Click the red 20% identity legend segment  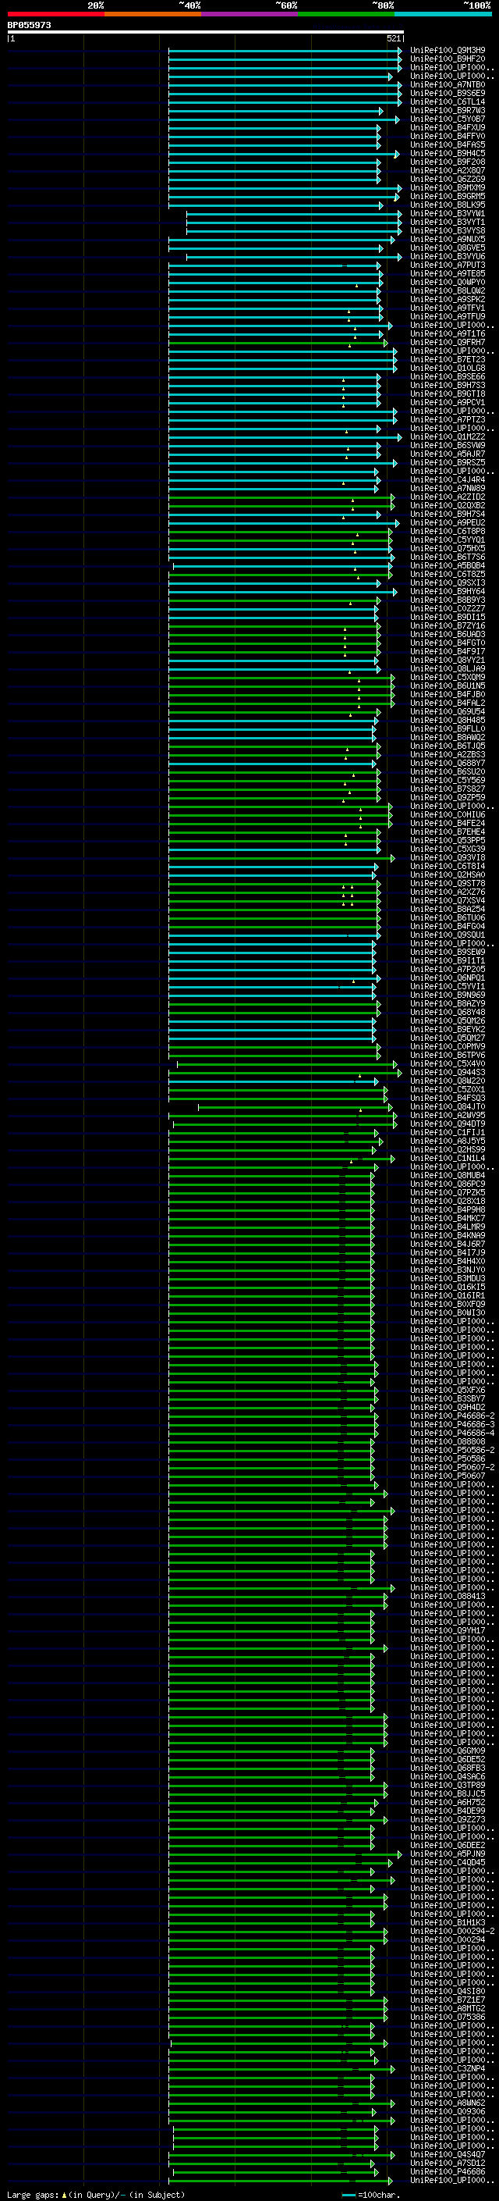(55, 14)
